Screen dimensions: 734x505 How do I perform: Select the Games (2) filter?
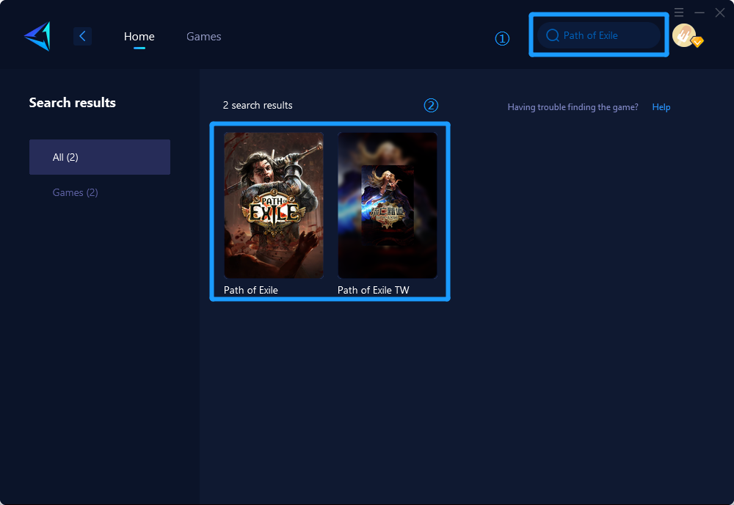(76, 192)
